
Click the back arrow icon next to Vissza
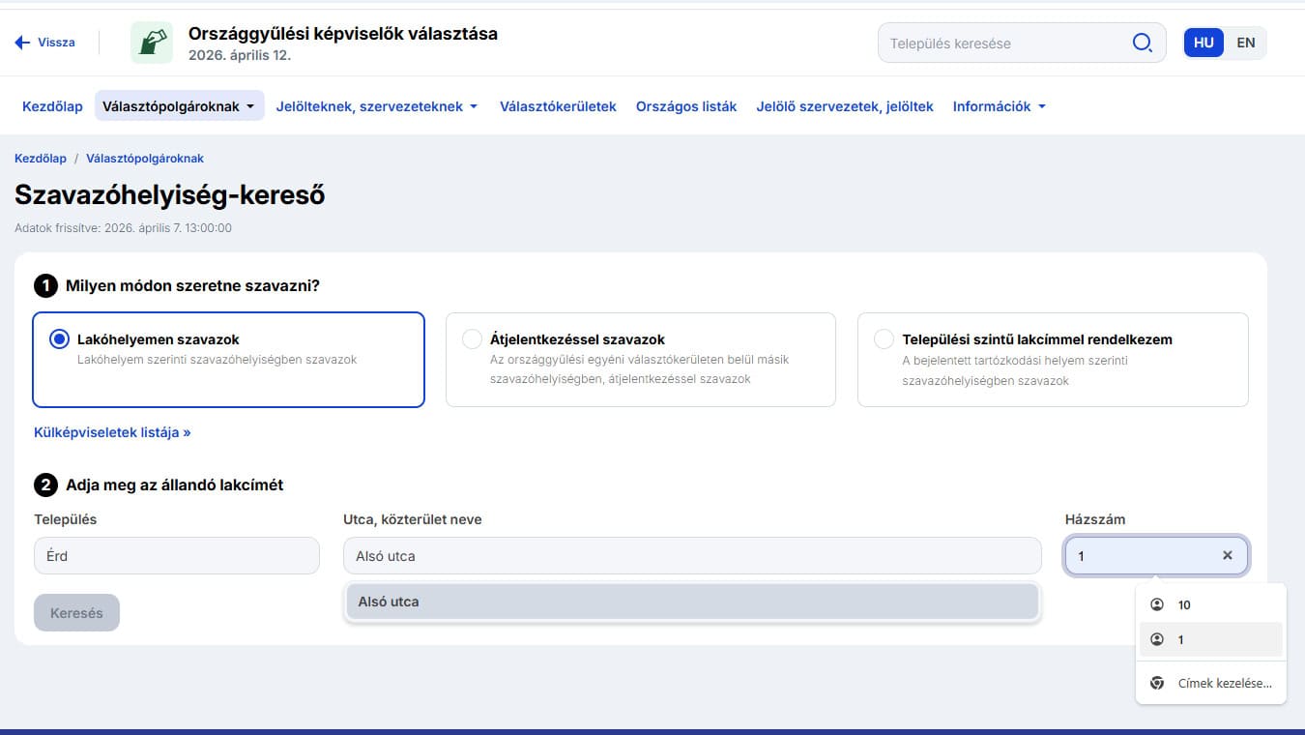(22, 43)
